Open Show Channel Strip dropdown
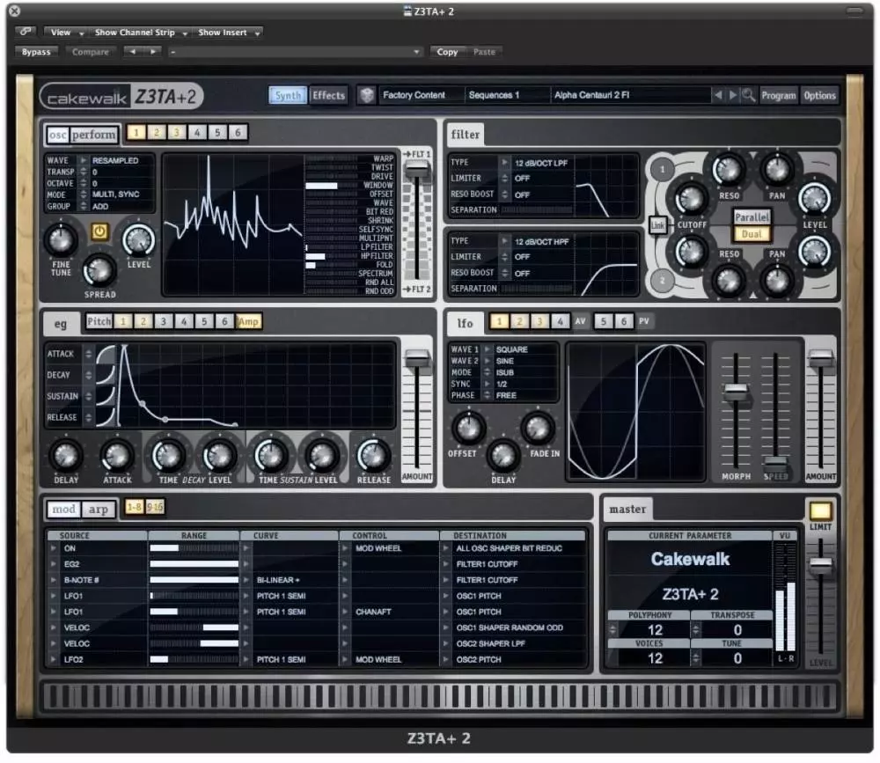Image resolution: width=880 pixels, height=763 pixels. pyautogui.click(x=140, y=32)
